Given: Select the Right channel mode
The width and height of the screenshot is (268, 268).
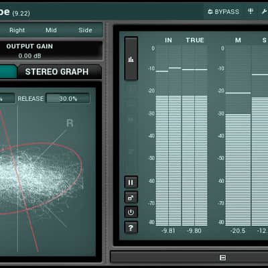Looking at the screenshot, I should 17,30.
